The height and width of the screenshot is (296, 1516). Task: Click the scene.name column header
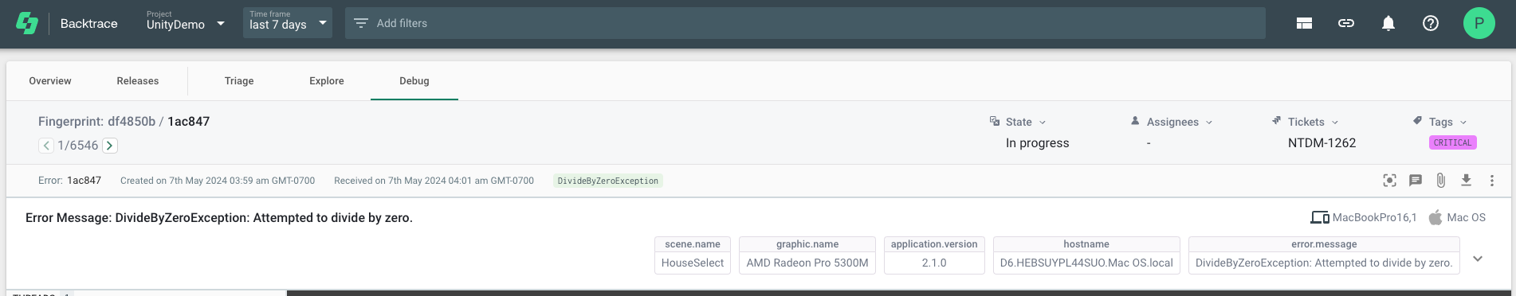click(693, 244)
